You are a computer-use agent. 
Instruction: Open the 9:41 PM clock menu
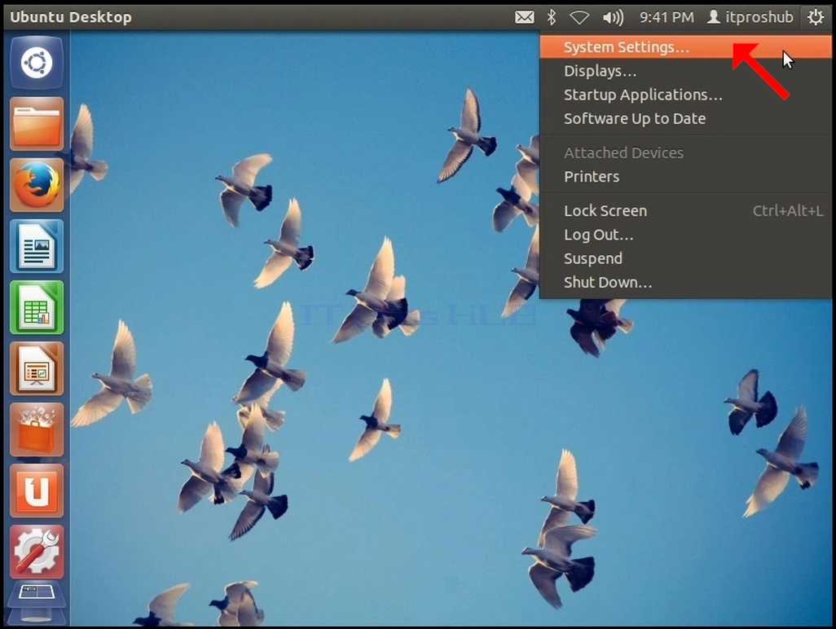point(667,18)
